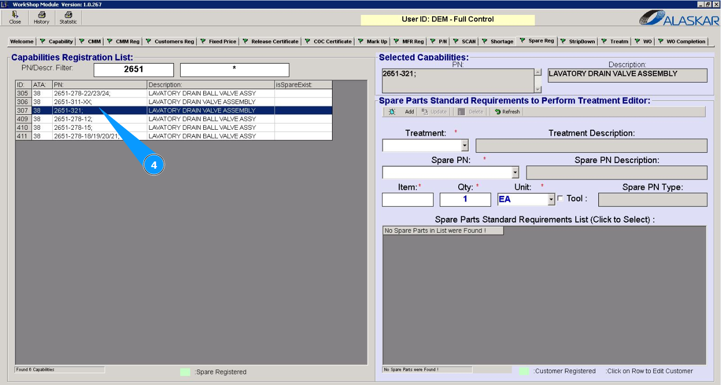This screenshot has width=721, height=385.
Task: Click the Qty field showing 1
Action: [465, 199]
